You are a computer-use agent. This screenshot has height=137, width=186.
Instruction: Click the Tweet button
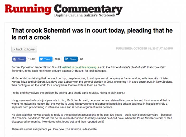click(x=46, y=59)
